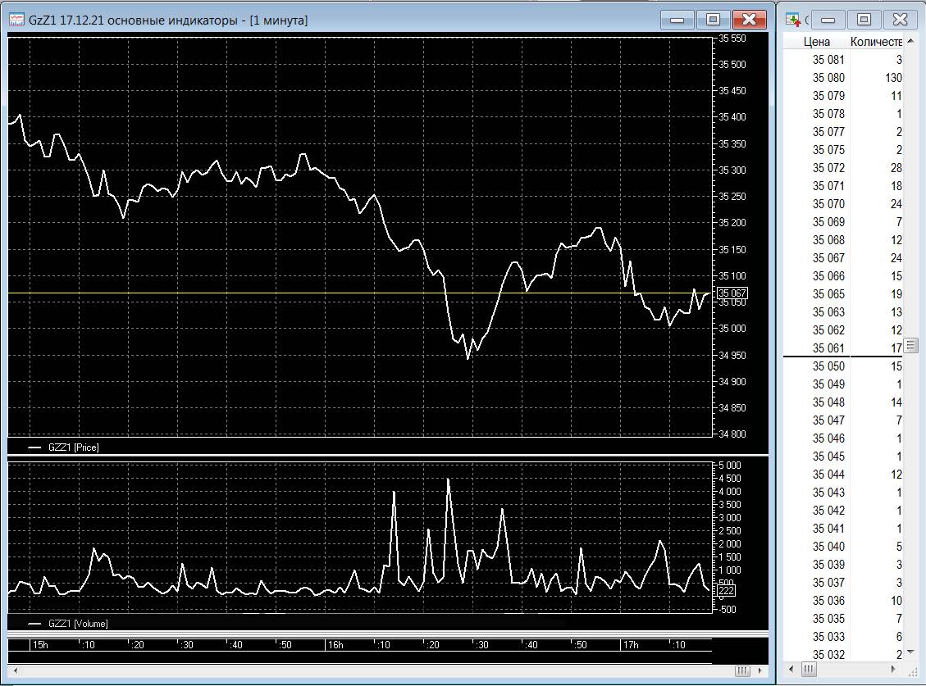Click the Цена column header
926x686 pixels.
tap(816, 42)
